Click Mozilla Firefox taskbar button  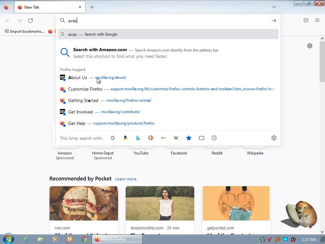tap(117, 239)
